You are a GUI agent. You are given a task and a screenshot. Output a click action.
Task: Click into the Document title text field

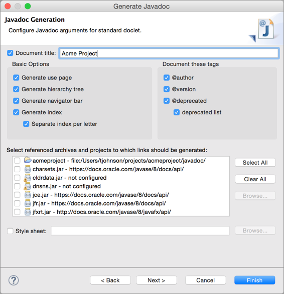(x=169, y=53)
